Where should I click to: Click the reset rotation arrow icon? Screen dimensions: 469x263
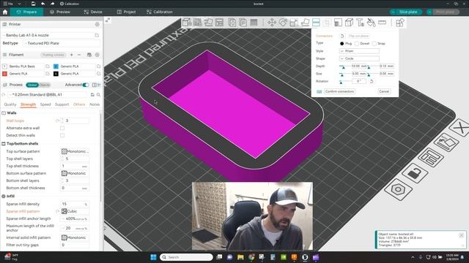coord(372,81)
